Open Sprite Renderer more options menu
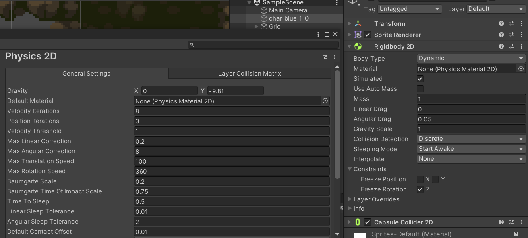The height and width of the screenshot is (238, 528). coord(522,35)
